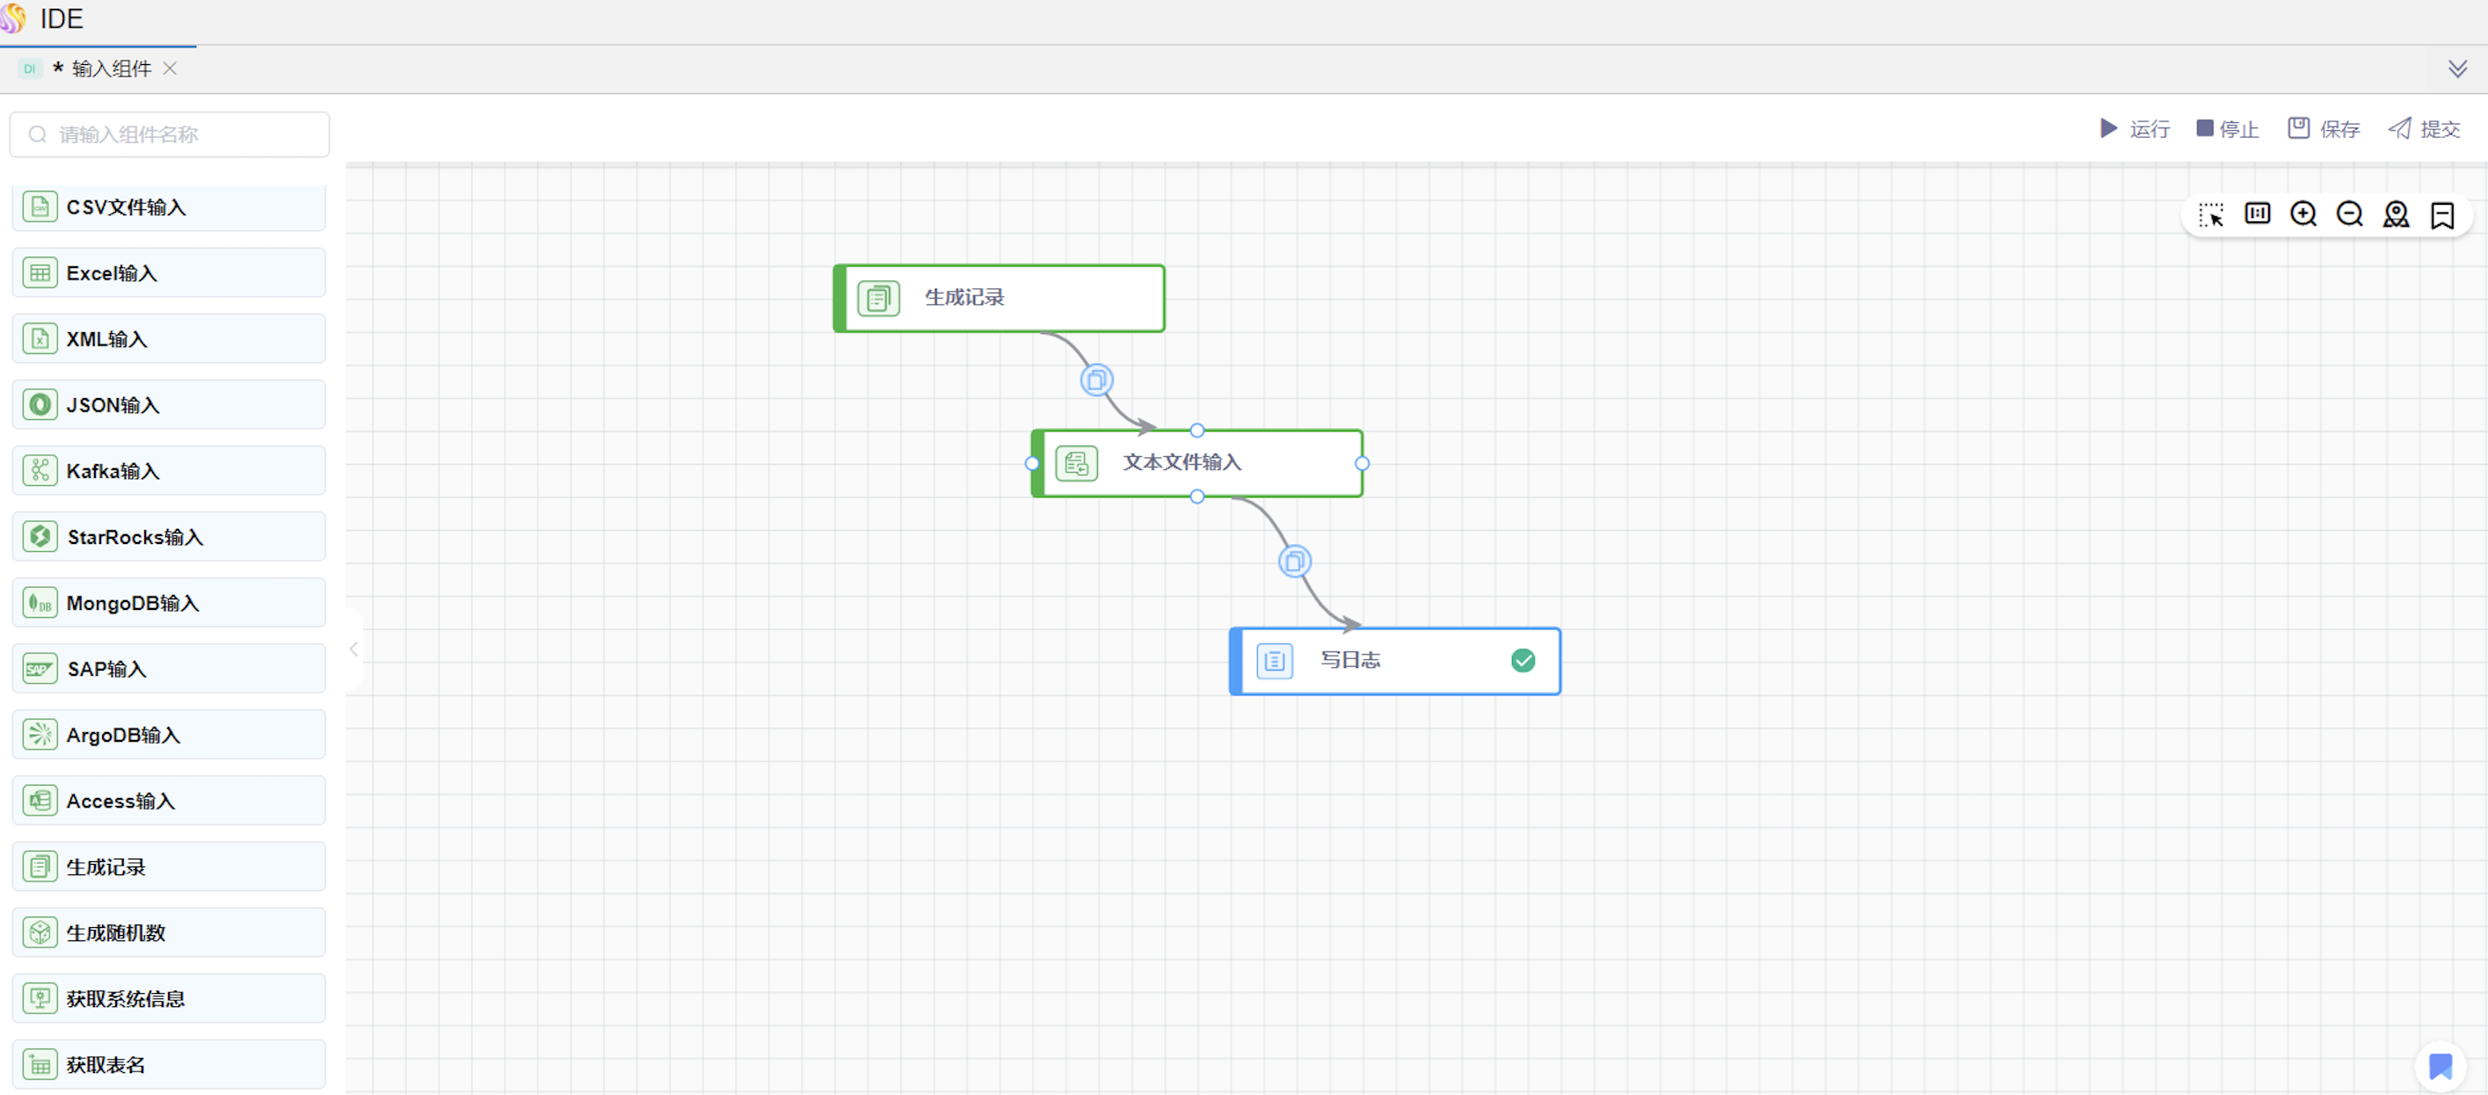This screenshot has width=2488, height=1095.
Task: Save the workflow with 保存
Action: pyautogui.click(x=2324, y=128)
